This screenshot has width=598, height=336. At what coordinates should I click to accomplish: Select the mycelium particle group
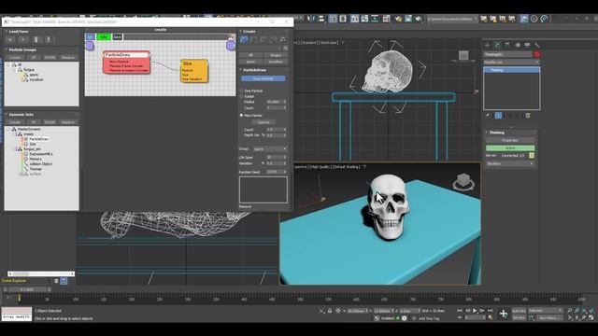(x=36, y=80)
